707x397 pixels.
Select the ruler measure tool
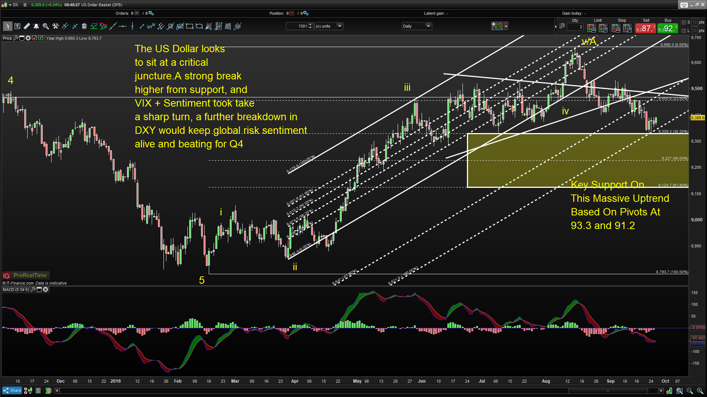[x=27, y=26]
